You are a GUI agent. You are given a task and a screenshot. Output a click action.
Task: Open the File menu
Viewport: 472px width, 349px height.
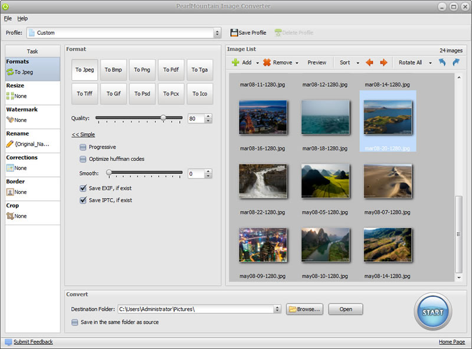pos(8,19)
